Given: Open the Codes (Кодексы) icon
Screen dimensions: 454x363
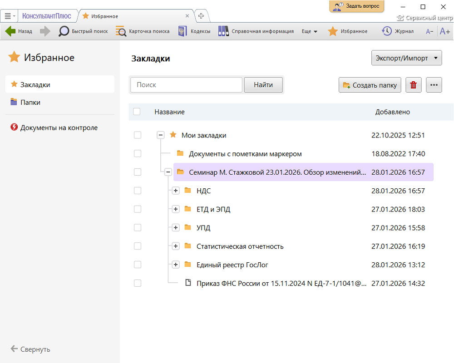Looking at the screenshot, I should click(x=183, y=31).
